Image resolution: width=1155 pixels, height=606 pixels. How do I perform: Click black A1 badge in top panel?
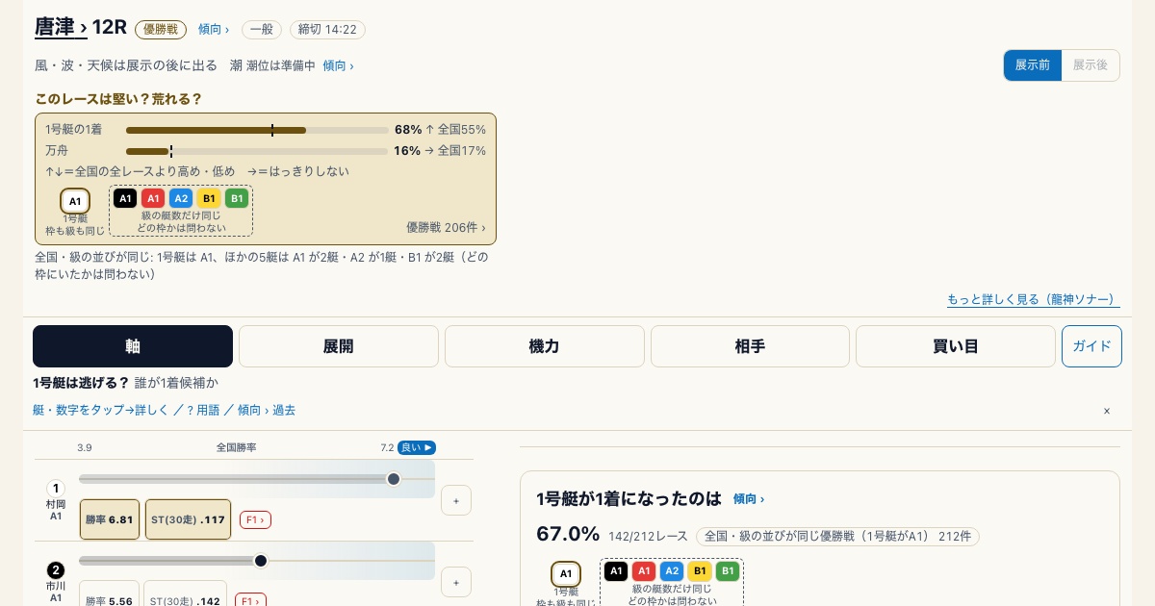[x=125, y=198]
